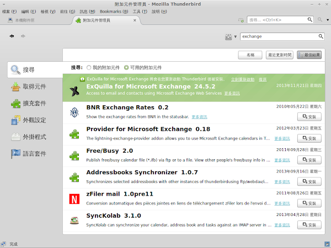Open the add-on tools gear menu
Viewport: 331px width, 248px height.
pyautogui.click(x=231, y=37)
